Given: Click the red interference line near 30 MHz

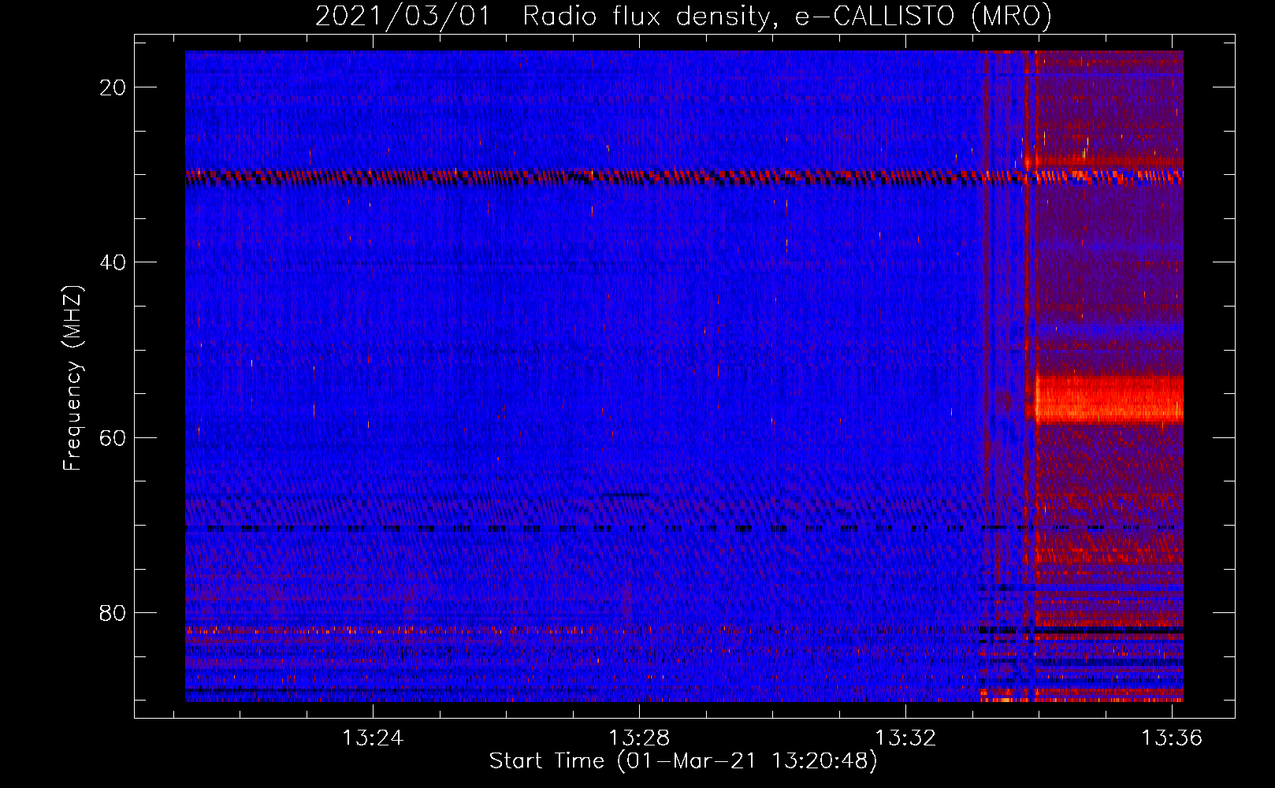Looking at the screenshot, I should tap(684, 177).
